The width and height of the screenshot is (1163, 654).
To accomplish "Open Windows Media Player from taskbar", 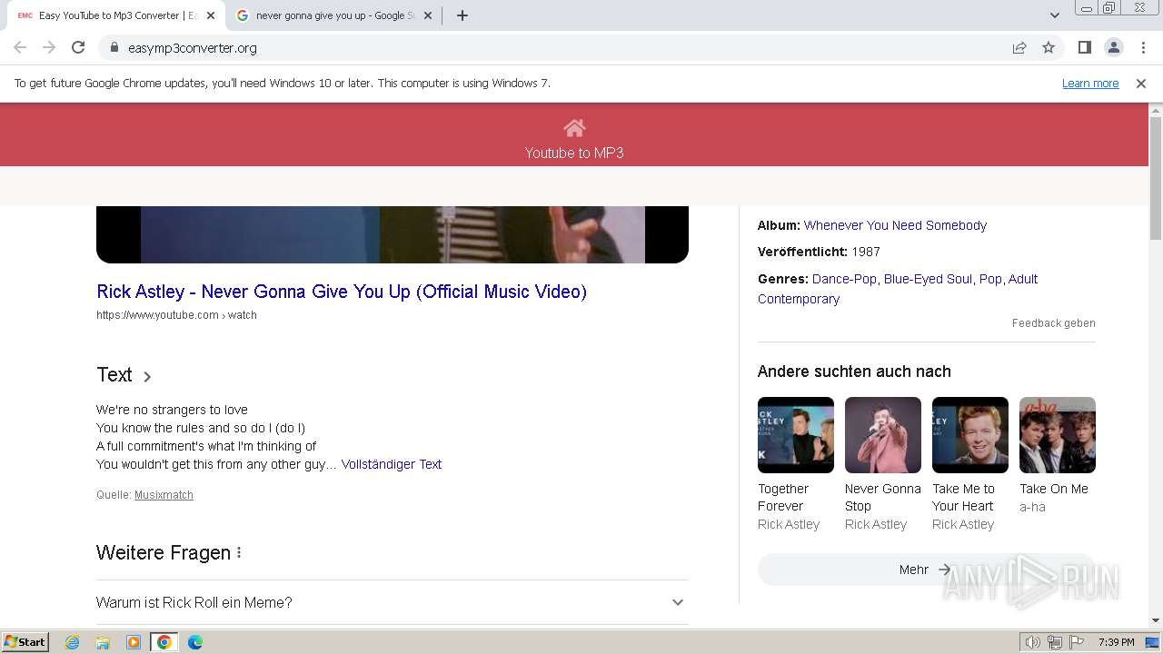I will (x=134, y=642).
